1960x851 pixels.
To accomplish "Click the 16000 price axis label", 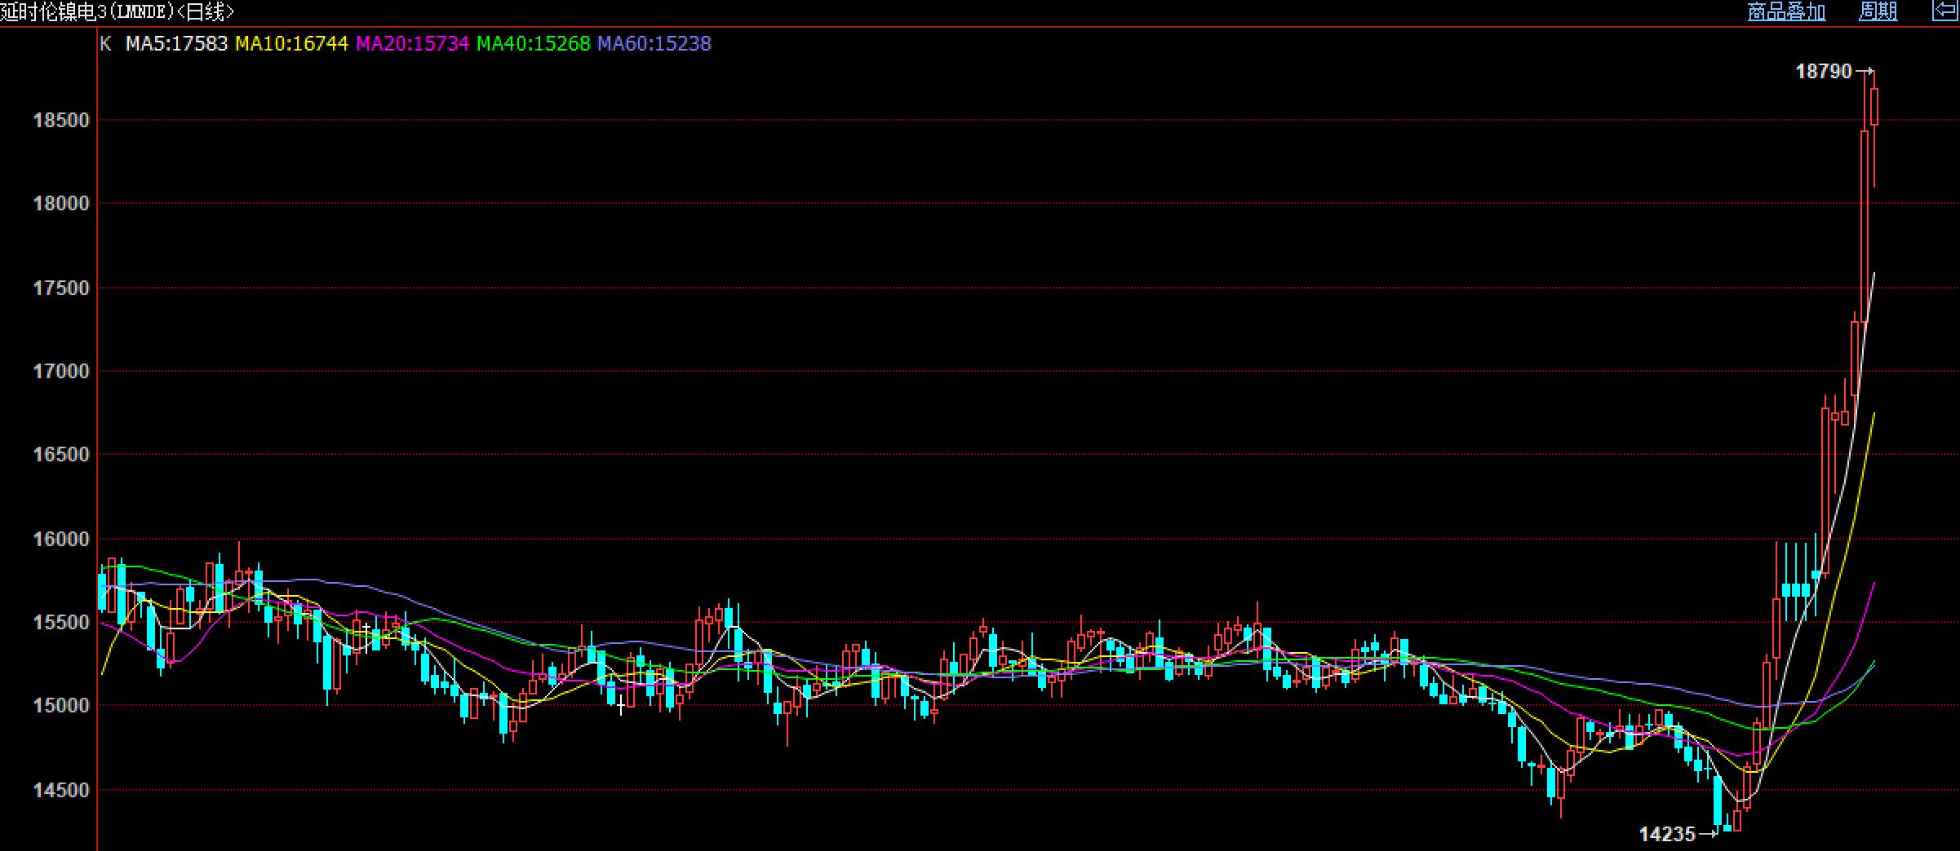I will tap(60, 540).
